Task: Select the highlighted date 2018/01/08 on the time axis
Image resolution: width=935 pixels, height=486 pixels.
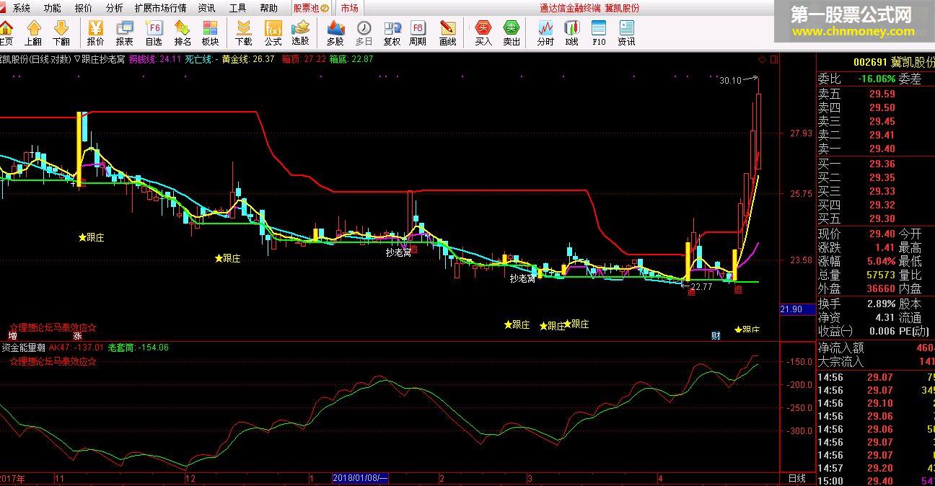Action: [x=361, y=478]
